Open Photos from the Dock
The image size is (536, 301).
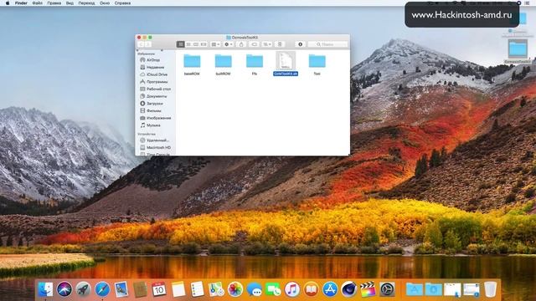pos(235,289)
